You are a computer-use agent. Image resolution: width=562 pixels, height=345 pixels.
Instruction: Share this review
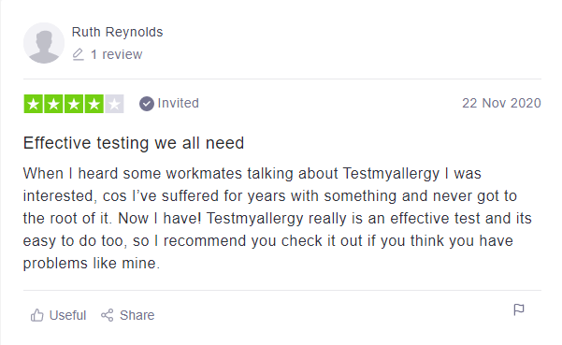coord(127,315)
